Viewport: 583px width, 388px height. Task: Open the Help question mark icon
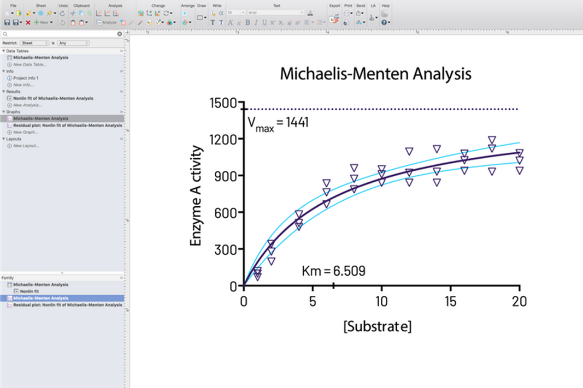click(385, 22)
